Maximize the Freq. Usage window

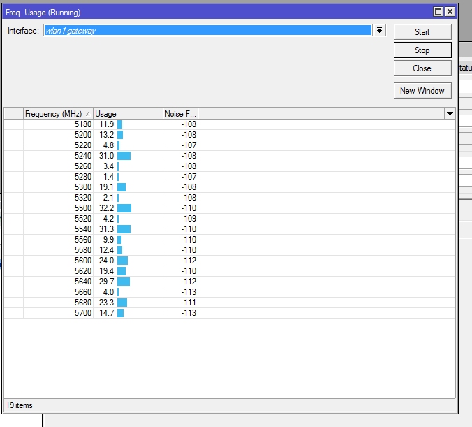[438, 12]
